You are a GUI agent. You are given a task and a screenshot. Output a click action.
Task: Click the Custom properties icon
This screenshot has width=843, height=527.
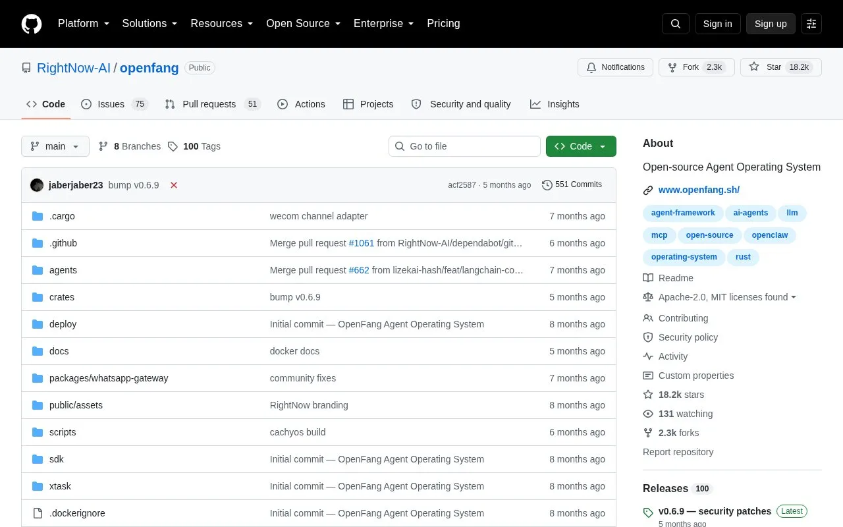pyautogui.click(x=648, y=375)
